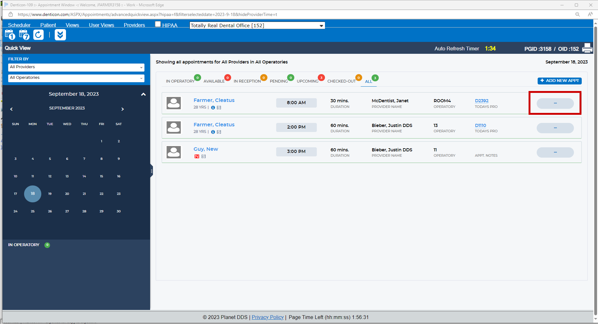Go to previous month in calendar
This screenshot has width=598, height=324.
(11, 109)
